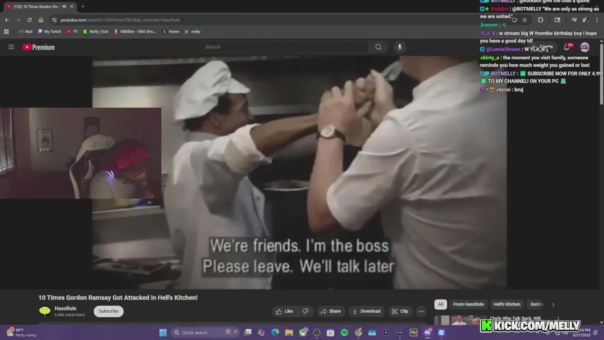Open the YouTube account avatar menu

585,47
